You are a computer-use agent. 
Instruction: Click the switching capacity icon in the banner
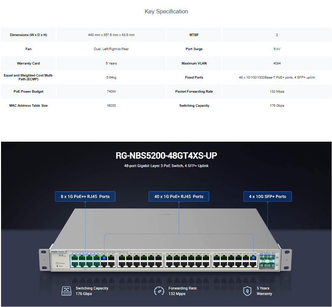tap(66, 291)
